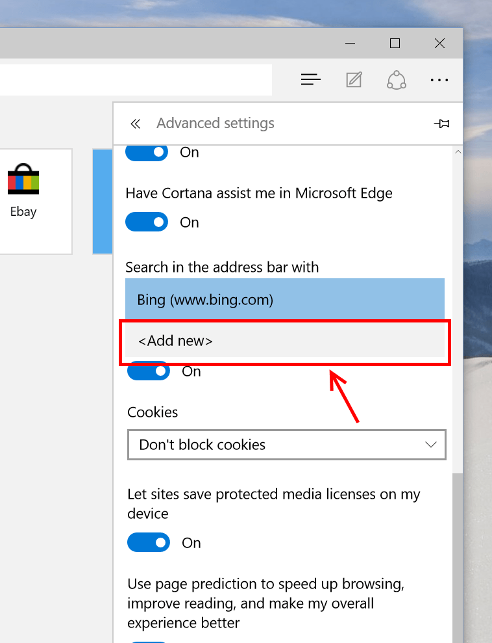The image size is (492, 643).
Task: Open the More actions ellipsis menu
Action: [x=439, y=80]
